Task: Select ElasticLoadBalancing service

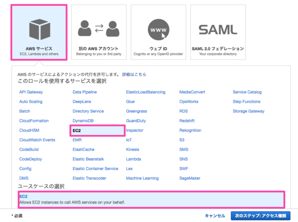Action: 146,92
